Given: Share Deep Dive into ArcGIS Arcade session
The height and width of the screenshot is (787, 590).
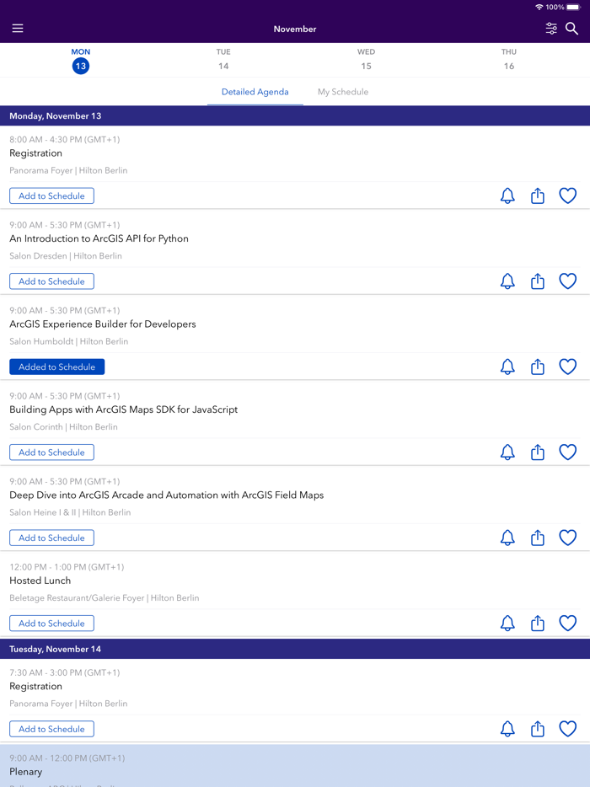Looking at the screenshot, I should (x=538, y=537).
